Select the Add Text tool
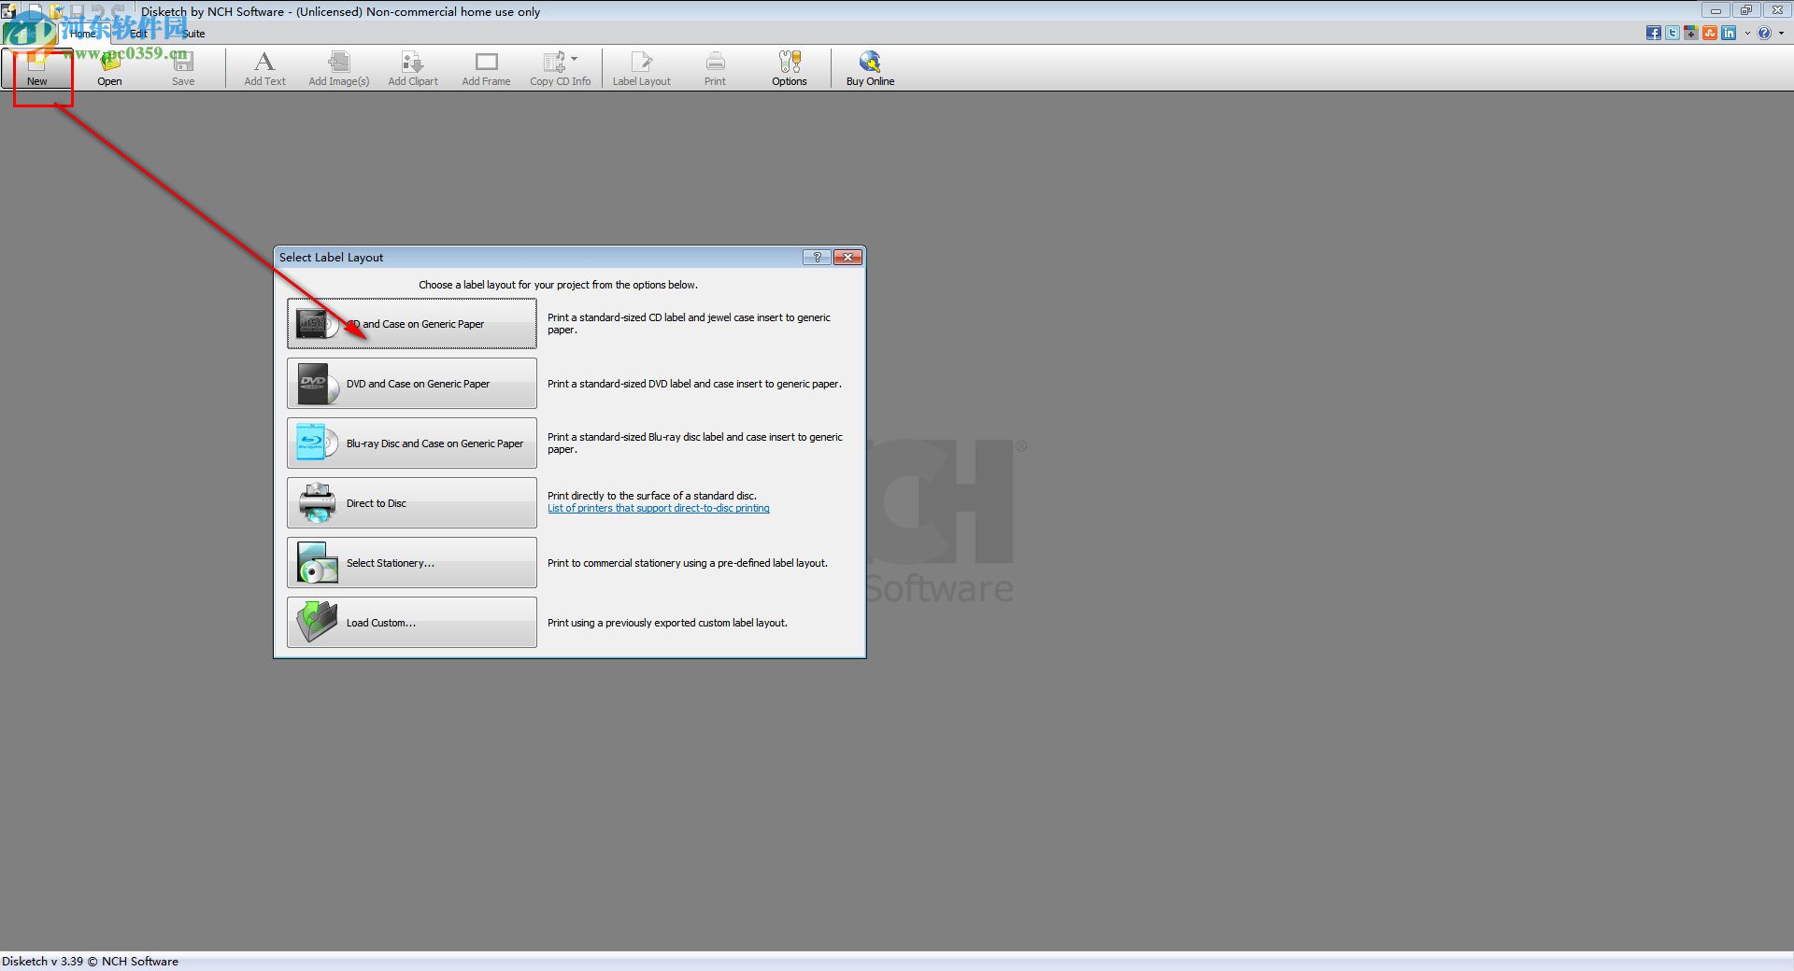Viewport: 1794px width, 971px height. tap(264, 68)
